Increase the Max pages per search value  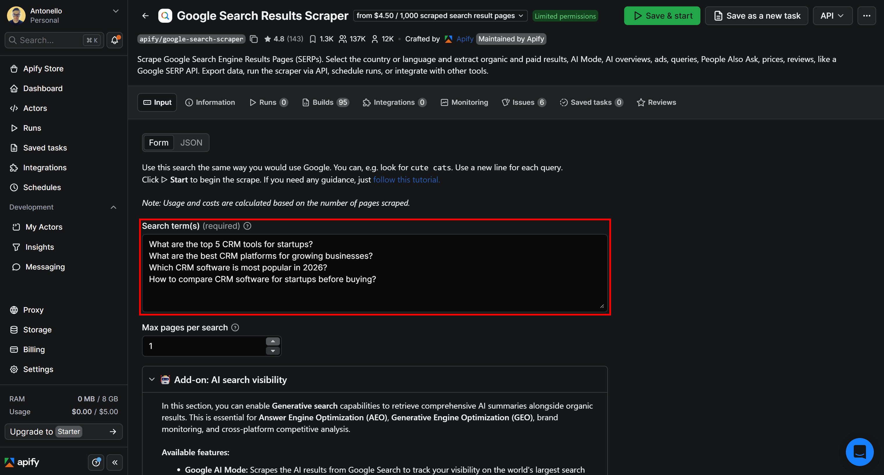click(273, 341)
